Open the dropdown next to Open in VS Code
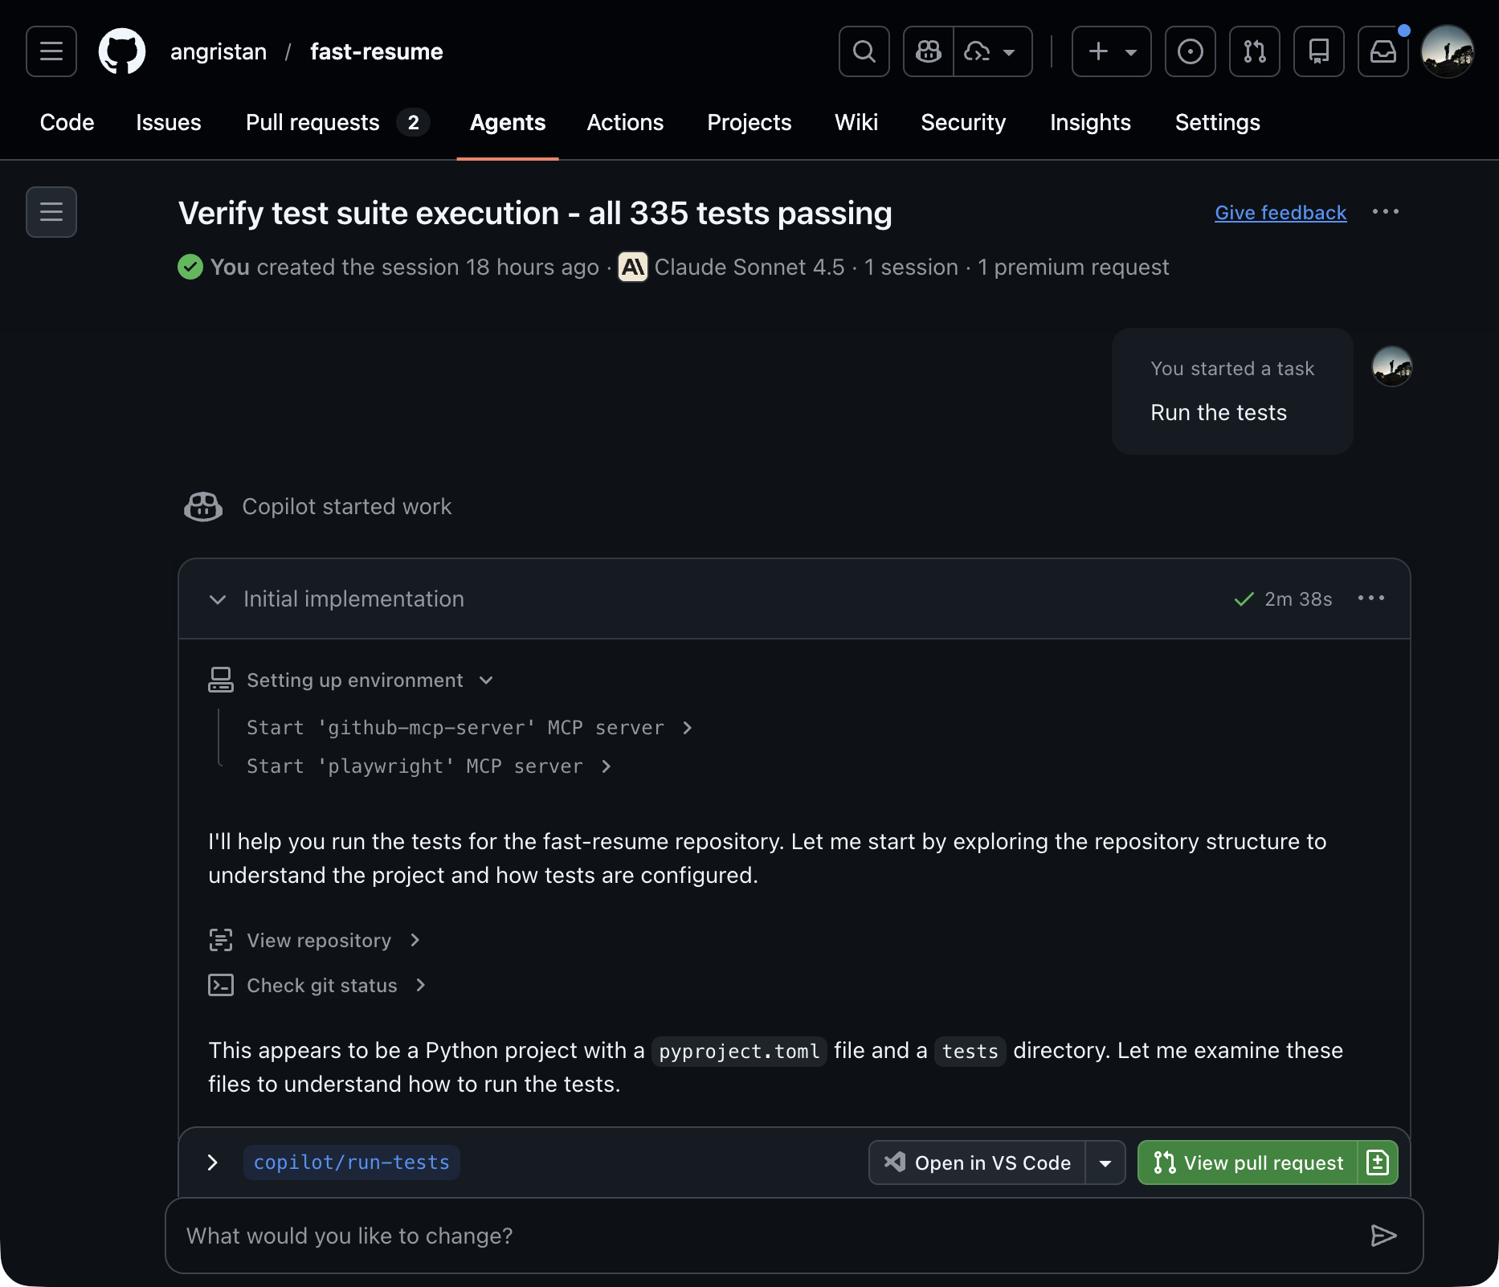The image size is (1499, 1287). [x=1106, y=1162]
